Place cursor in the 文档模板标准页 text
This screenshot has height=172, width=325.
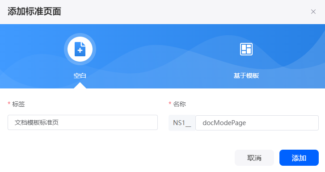(x=37, y=122)
